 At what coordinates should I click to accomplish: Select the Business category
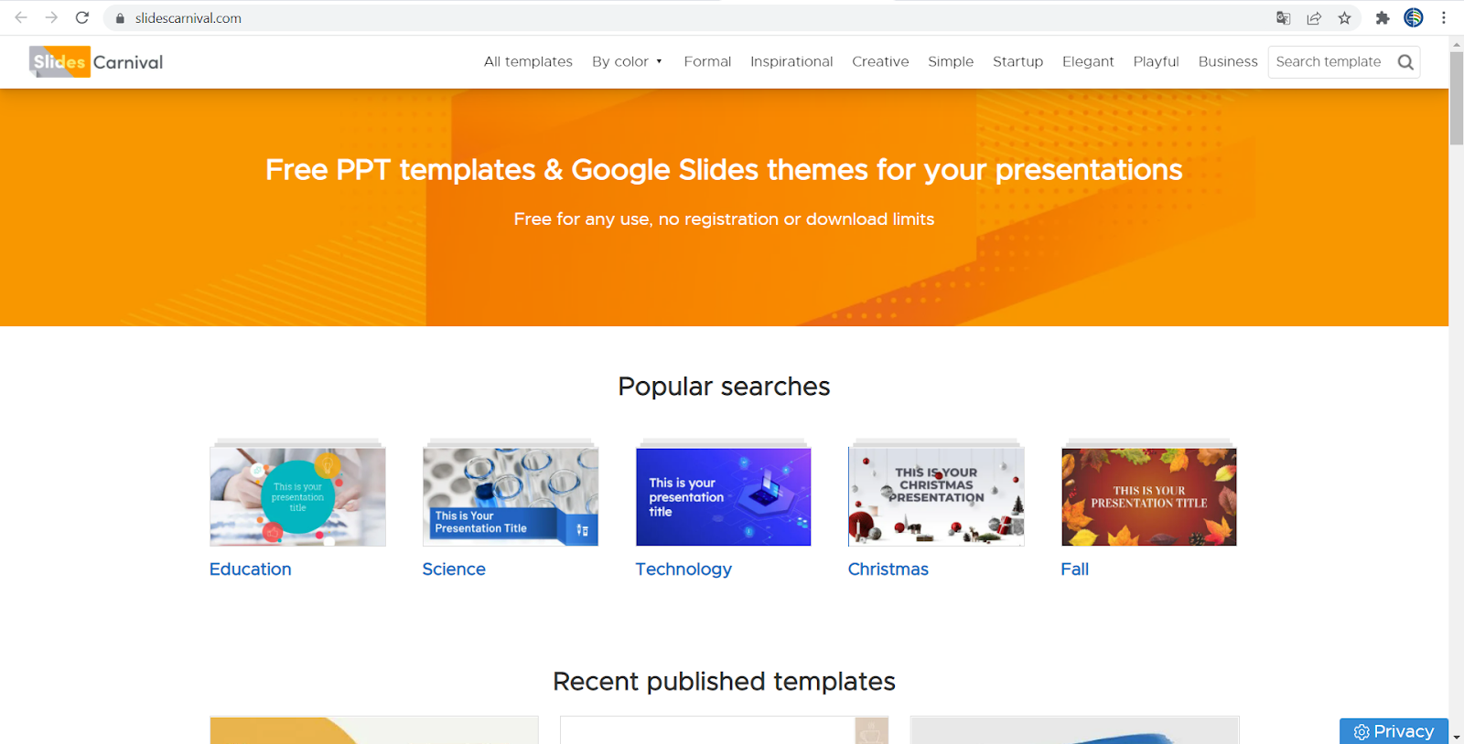pyautogui.click(x=1228, y=61)
